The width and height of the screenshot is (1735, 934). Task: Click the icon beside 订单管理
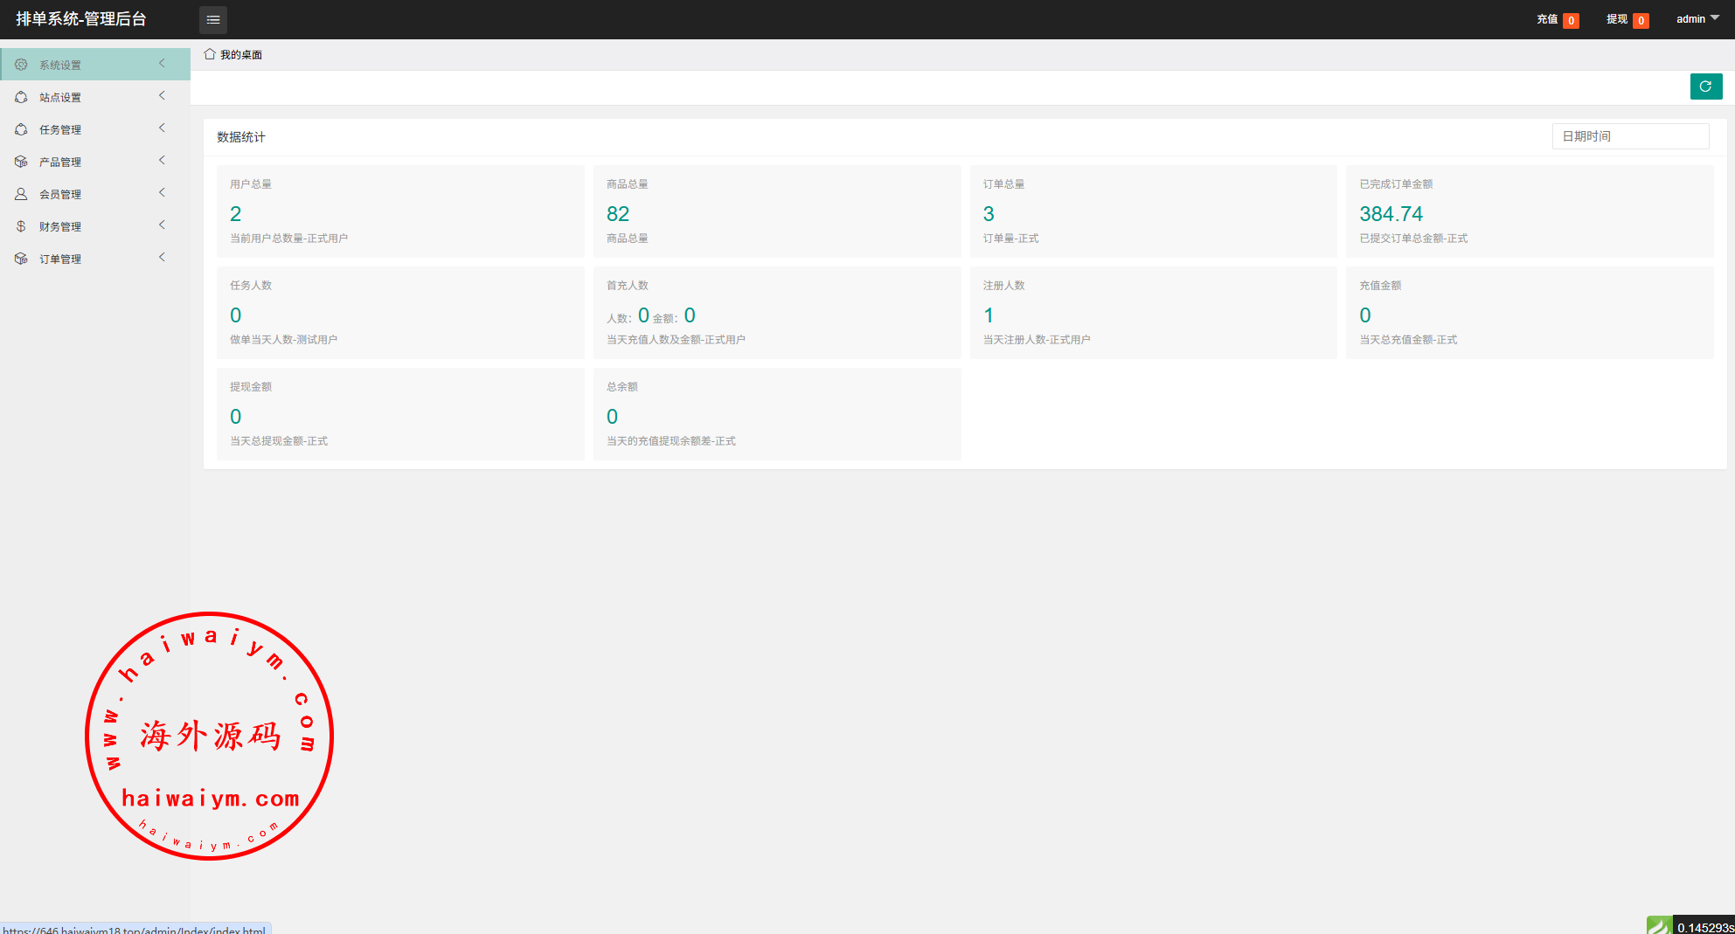coord(21,259)
